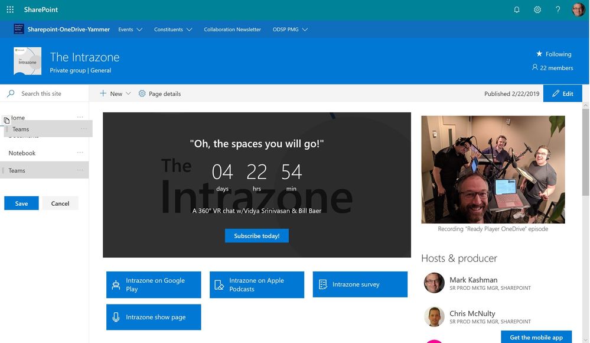Viewport: 590px width, 343px height.
Task: Open Page details gear
Action: click(x=142, y=93)
